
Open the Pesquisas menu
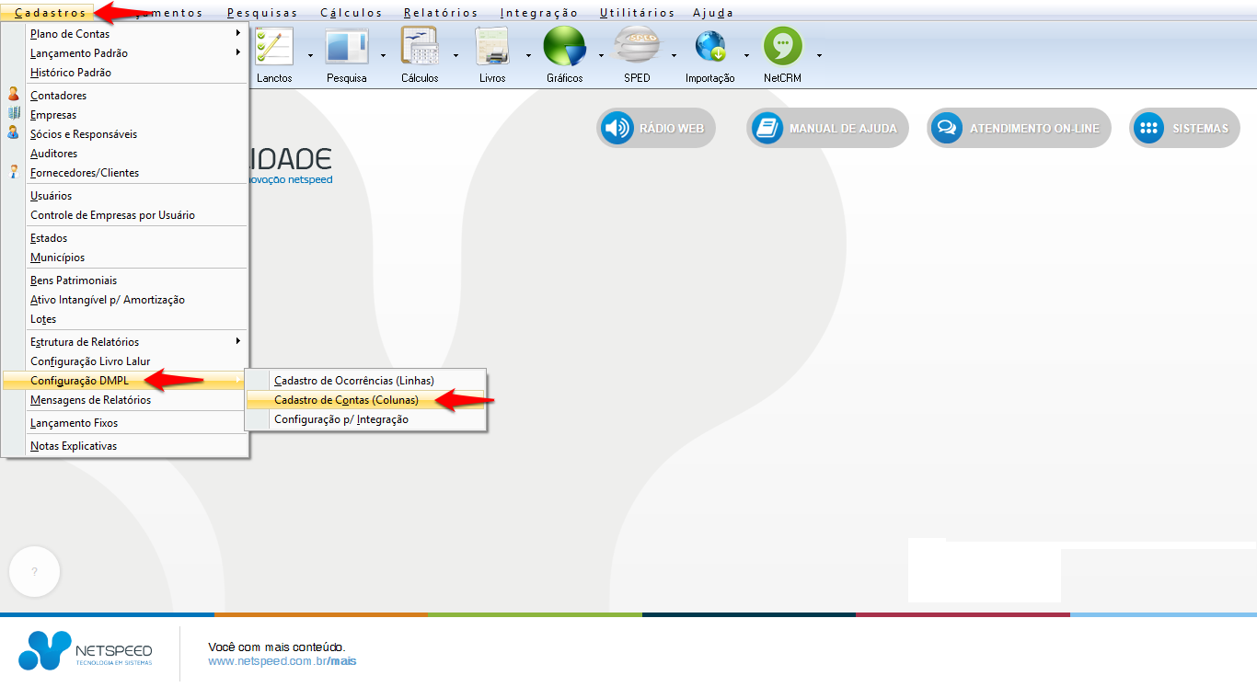[x=262, y=13]
